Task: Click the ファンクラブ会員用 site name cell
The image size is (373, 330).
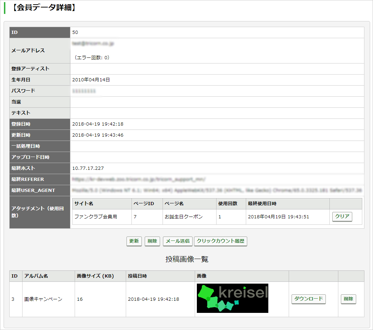Action: (102, 217)
